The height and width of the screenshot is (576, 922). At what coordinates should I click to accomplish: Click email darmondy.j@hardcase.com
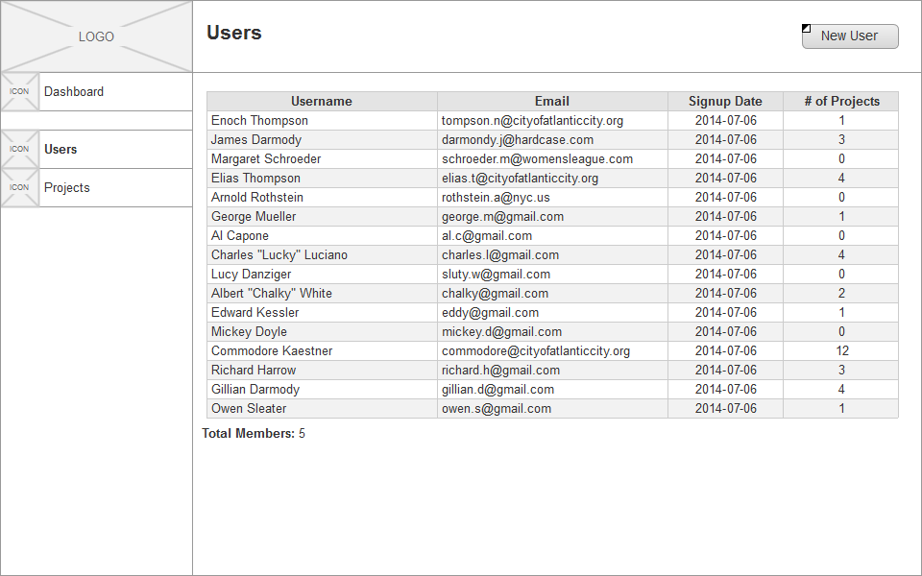(x=518, y=140)
